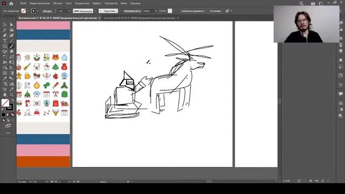Viewport: 345px width, 194px height.
Task: Swap fill and stroke colors arrow
Action: 12,100
